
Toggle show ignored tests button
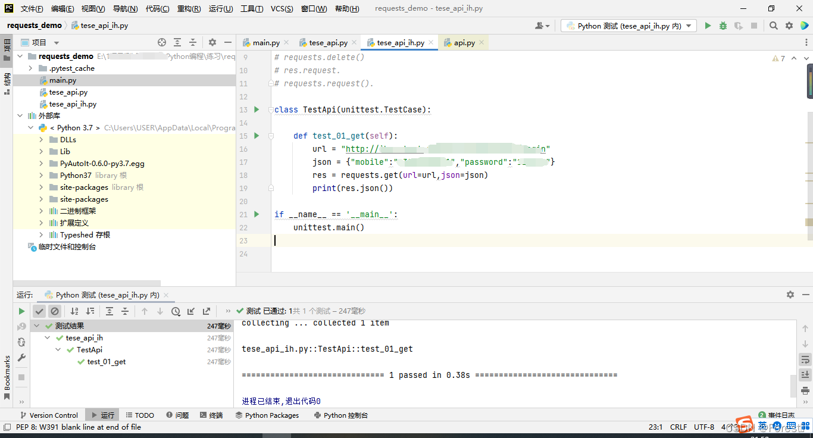55,311
